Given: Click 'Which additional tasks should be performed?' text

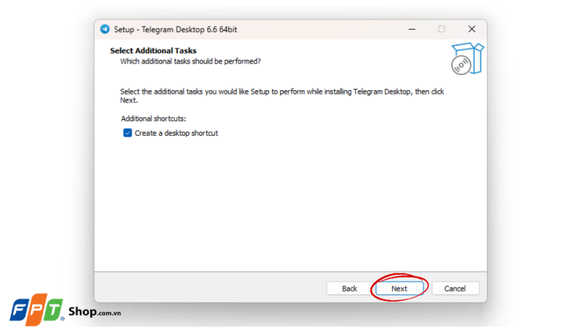Looking at the screenshot, I should 190,61.
